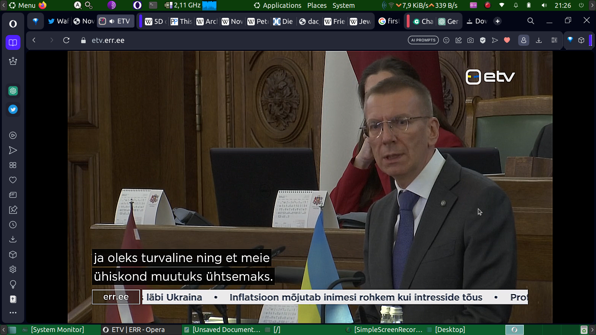
Task: Open the Opera main menu
Action: point(13,24)
